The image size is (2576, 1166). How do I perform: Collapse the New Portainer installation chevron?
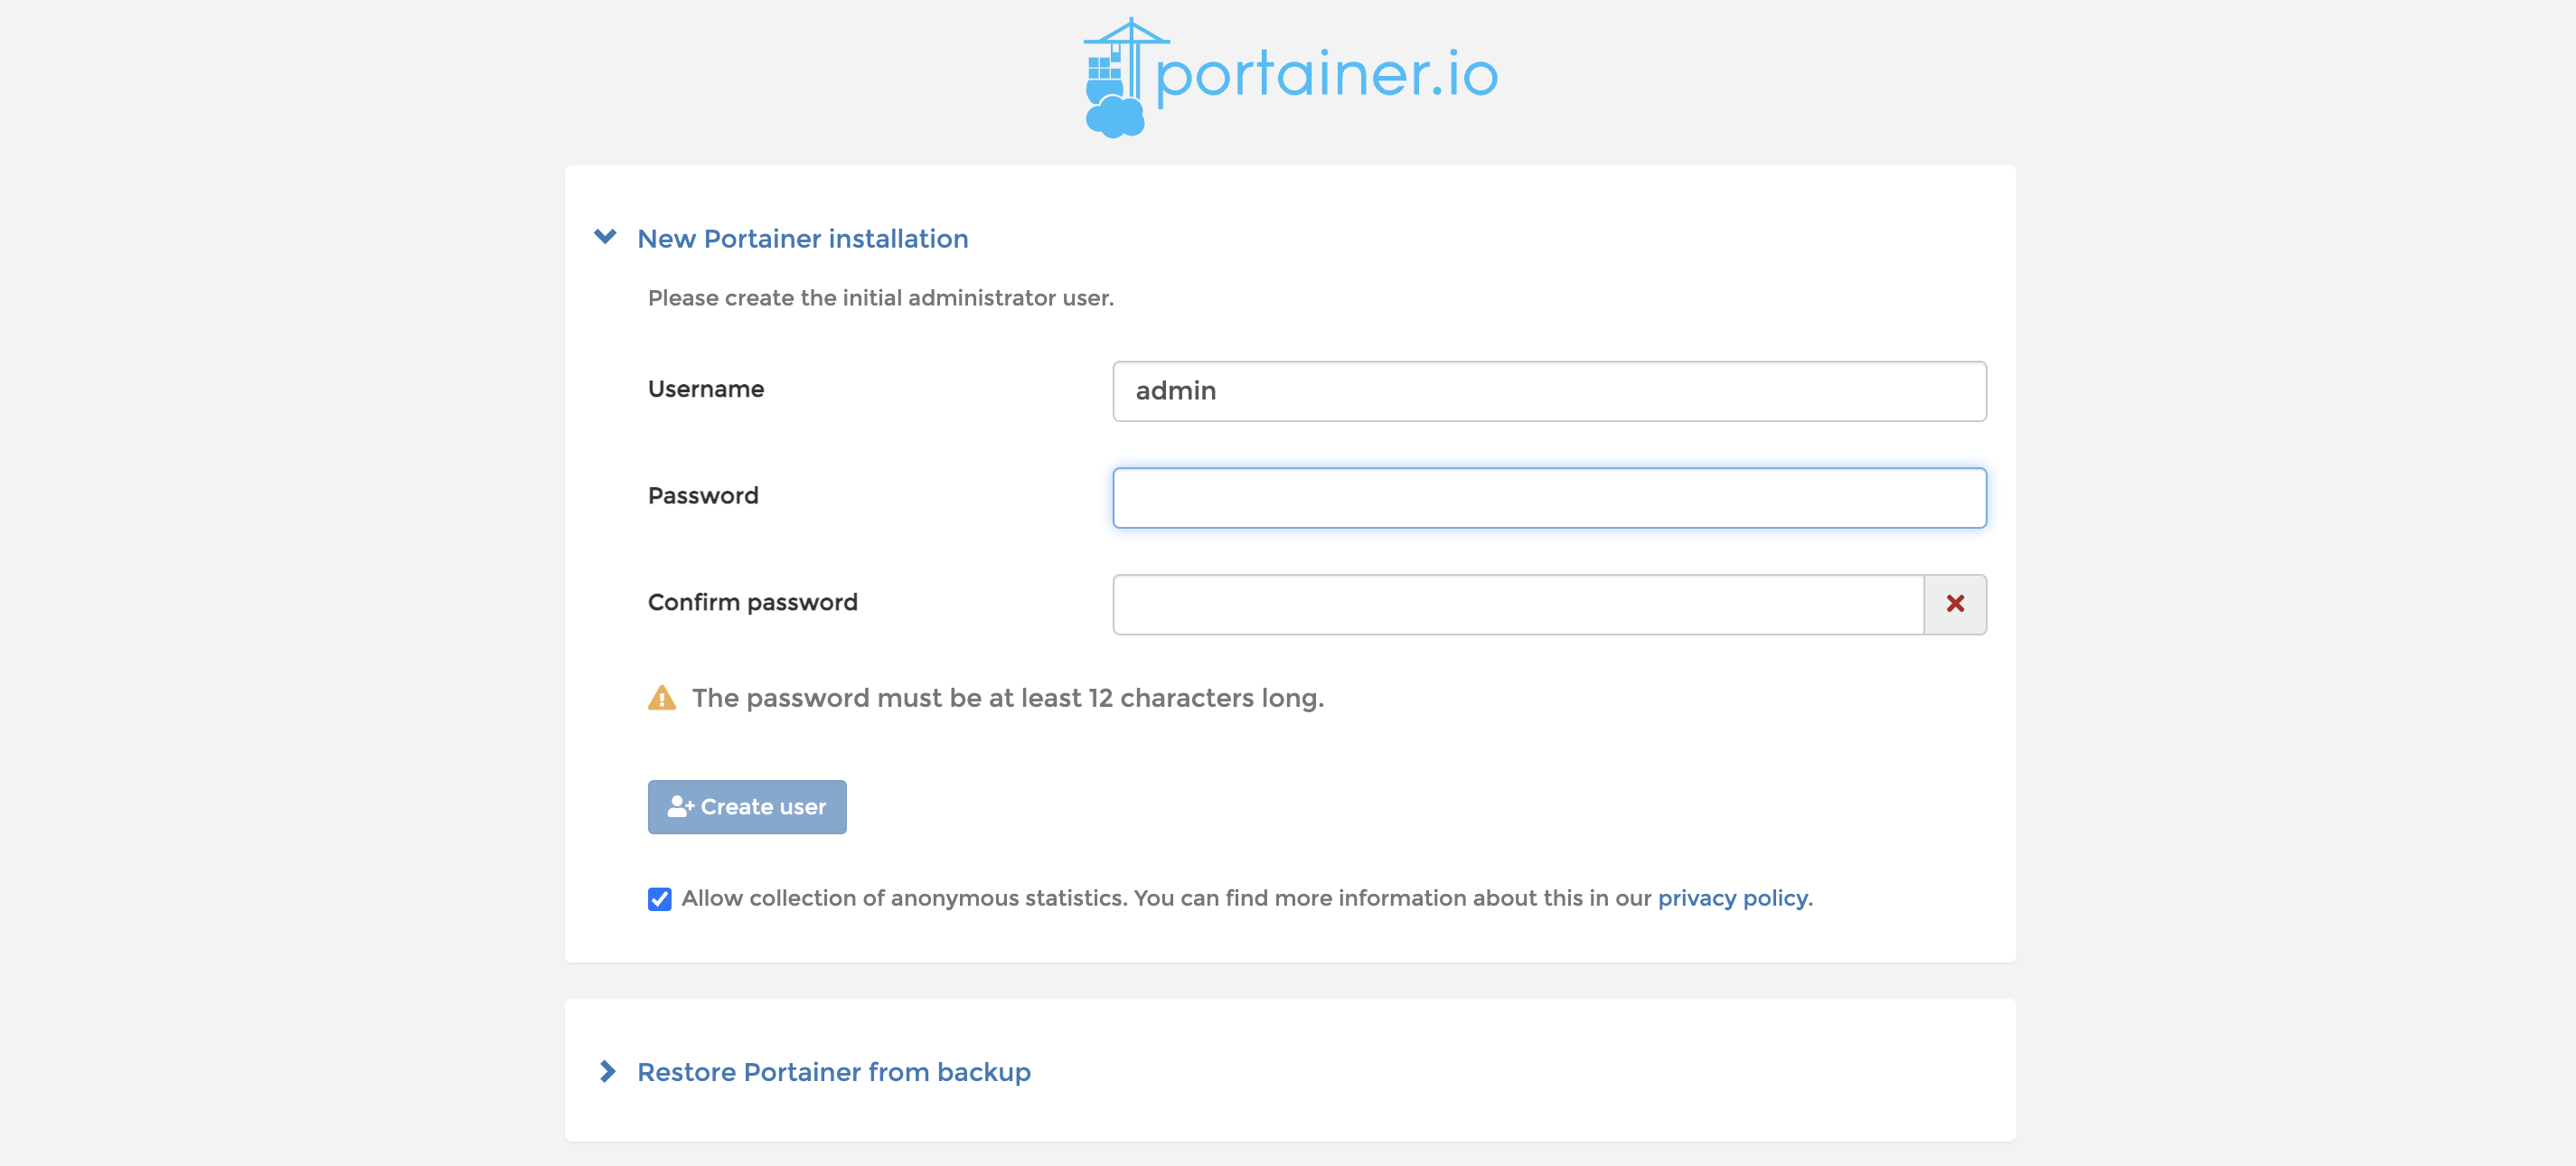click(x=605, y=237)
